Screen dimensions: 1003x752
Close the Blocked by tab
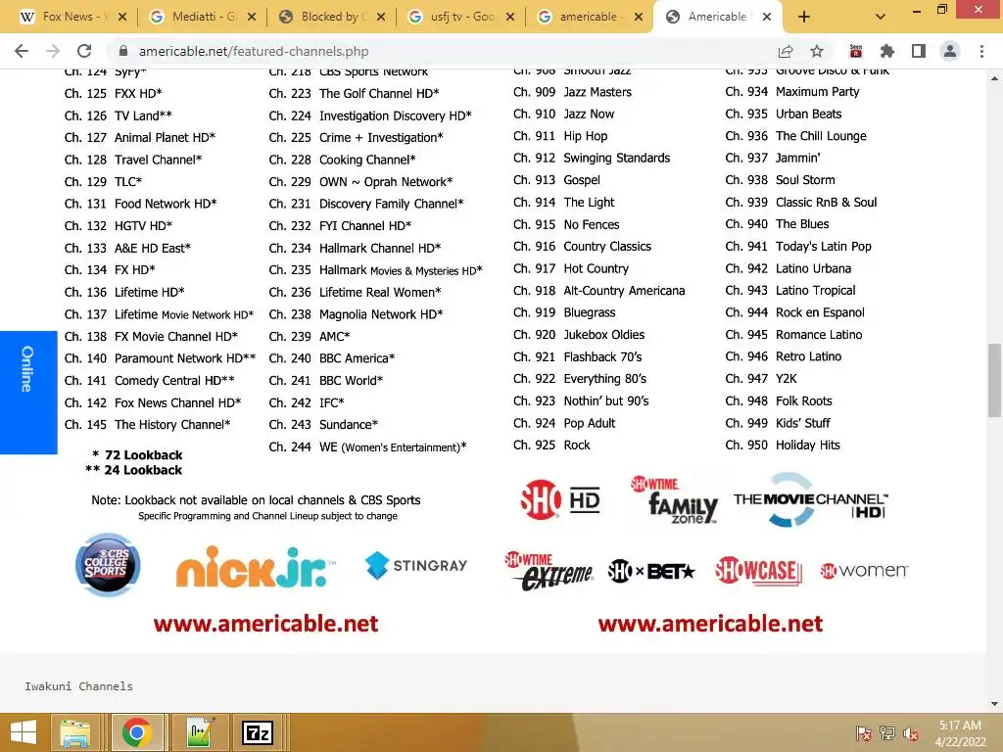coord(381,18)
